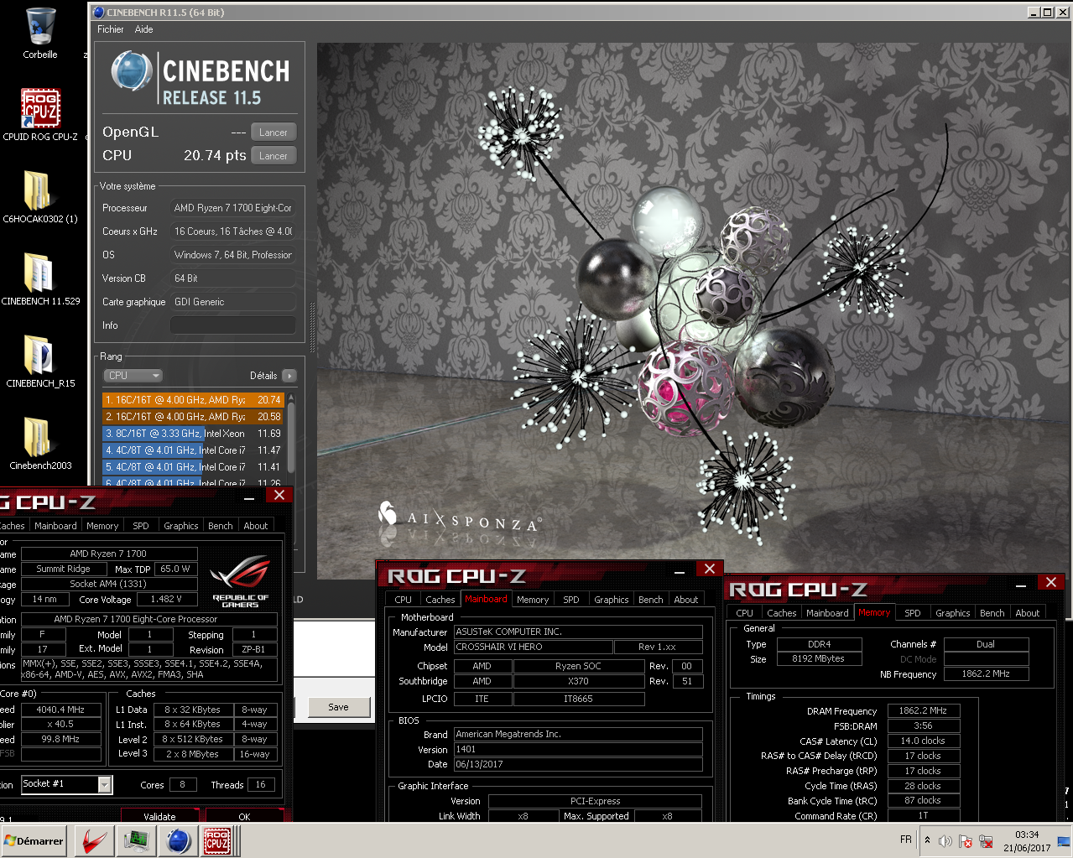Click the ROG Republic of Gamers logo
1073x858 pixels.
241,580
